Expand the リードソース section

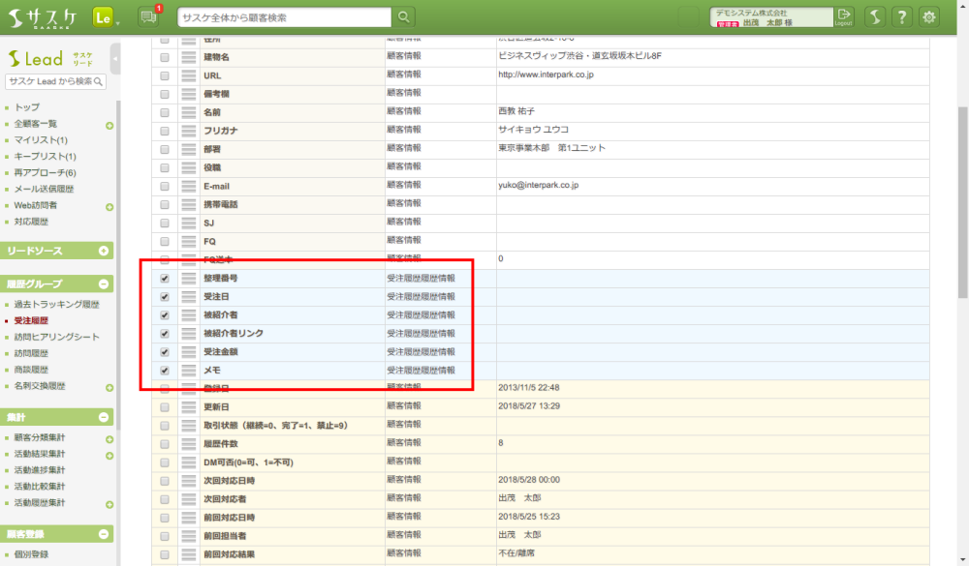click(104, 252)
